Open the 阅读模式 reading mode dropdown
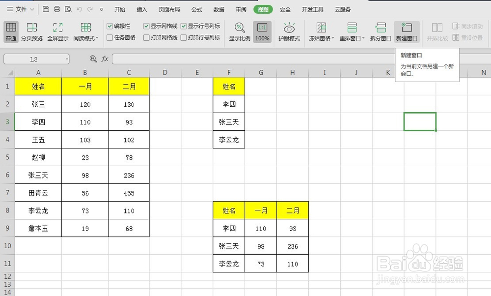This screenshot has width=491, height=296. pos(85,30)
